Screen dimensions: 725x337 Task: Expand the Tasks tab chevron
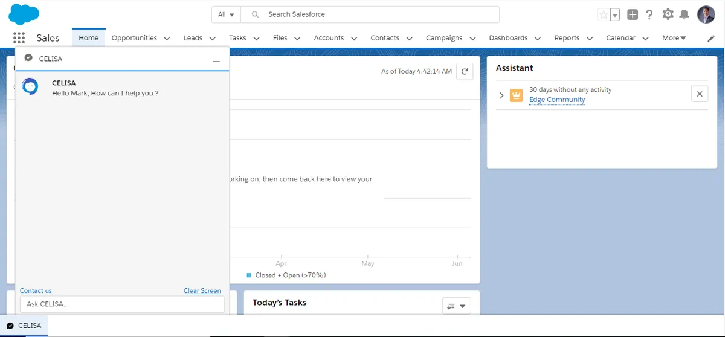point(256,38)
